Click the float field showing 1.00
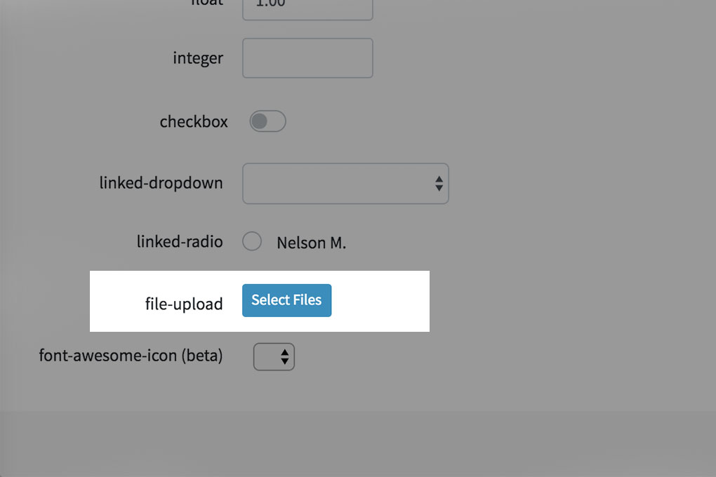Image resolution: width=716 pixels, height=477 pixels. (307, 7)
